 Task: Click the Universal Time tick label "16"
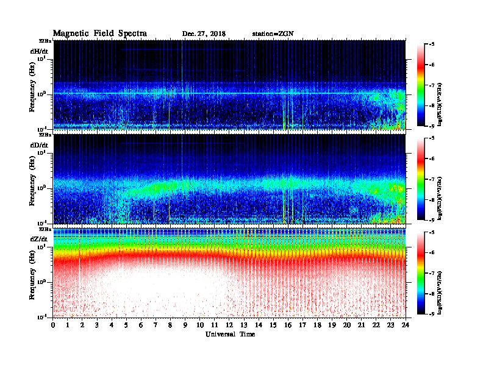288,325
